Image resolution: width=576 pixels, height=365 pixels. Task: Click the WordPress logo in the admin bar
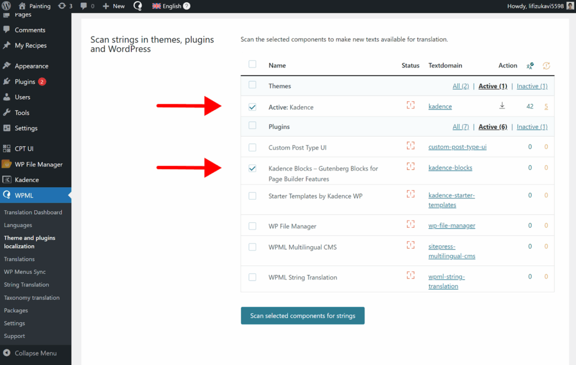pos(6,6)
